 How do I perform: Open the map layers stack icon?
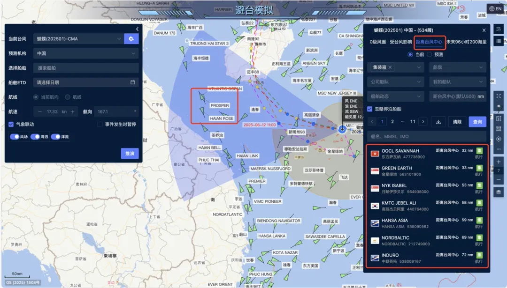pyautogui.click(x=499, y=192)
